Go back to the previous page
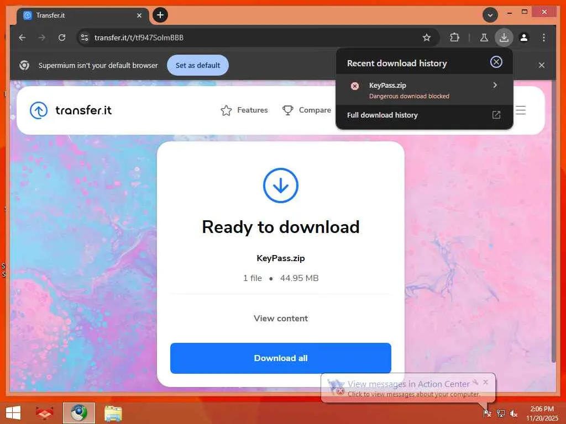This screenshot has width=566, height=424. click(x=22, y=38)
